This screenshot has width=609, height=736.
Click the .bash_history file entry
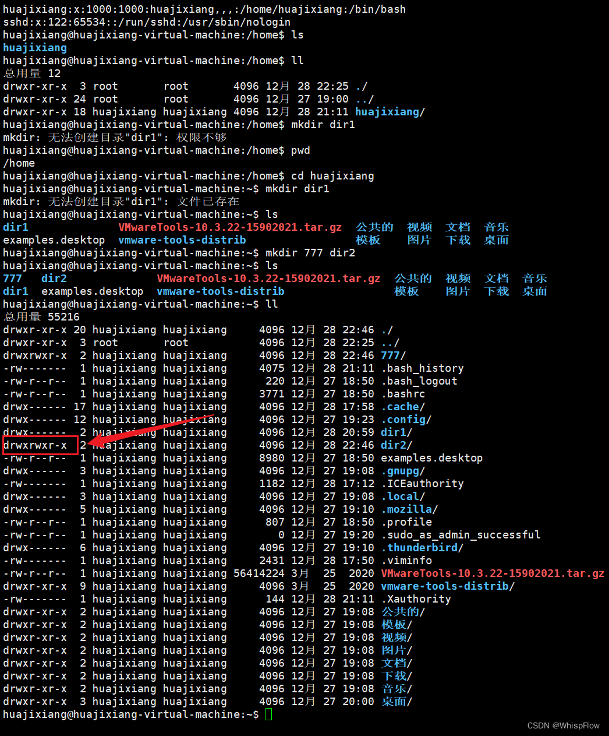pos(423,368)
